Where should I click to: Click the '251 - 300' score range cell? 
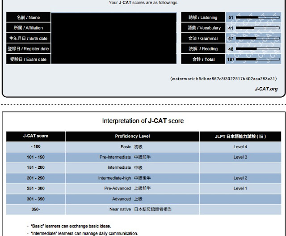coord(36,188)
